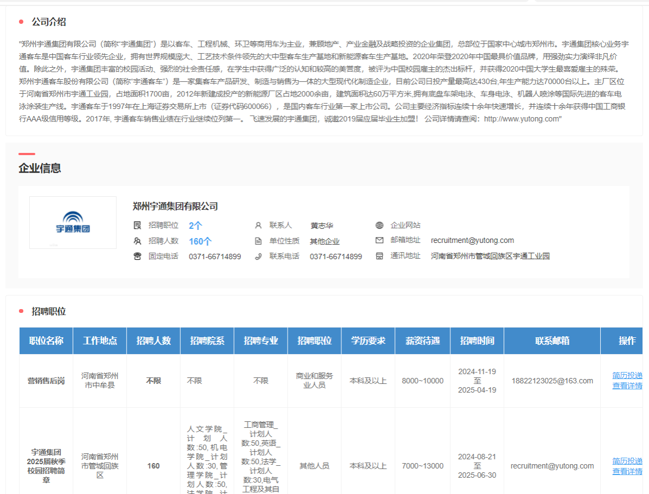Click the 联系电话 handset icon
This screenshot has height=494, width=649.
pyautogui.click(x=258, y=256)
